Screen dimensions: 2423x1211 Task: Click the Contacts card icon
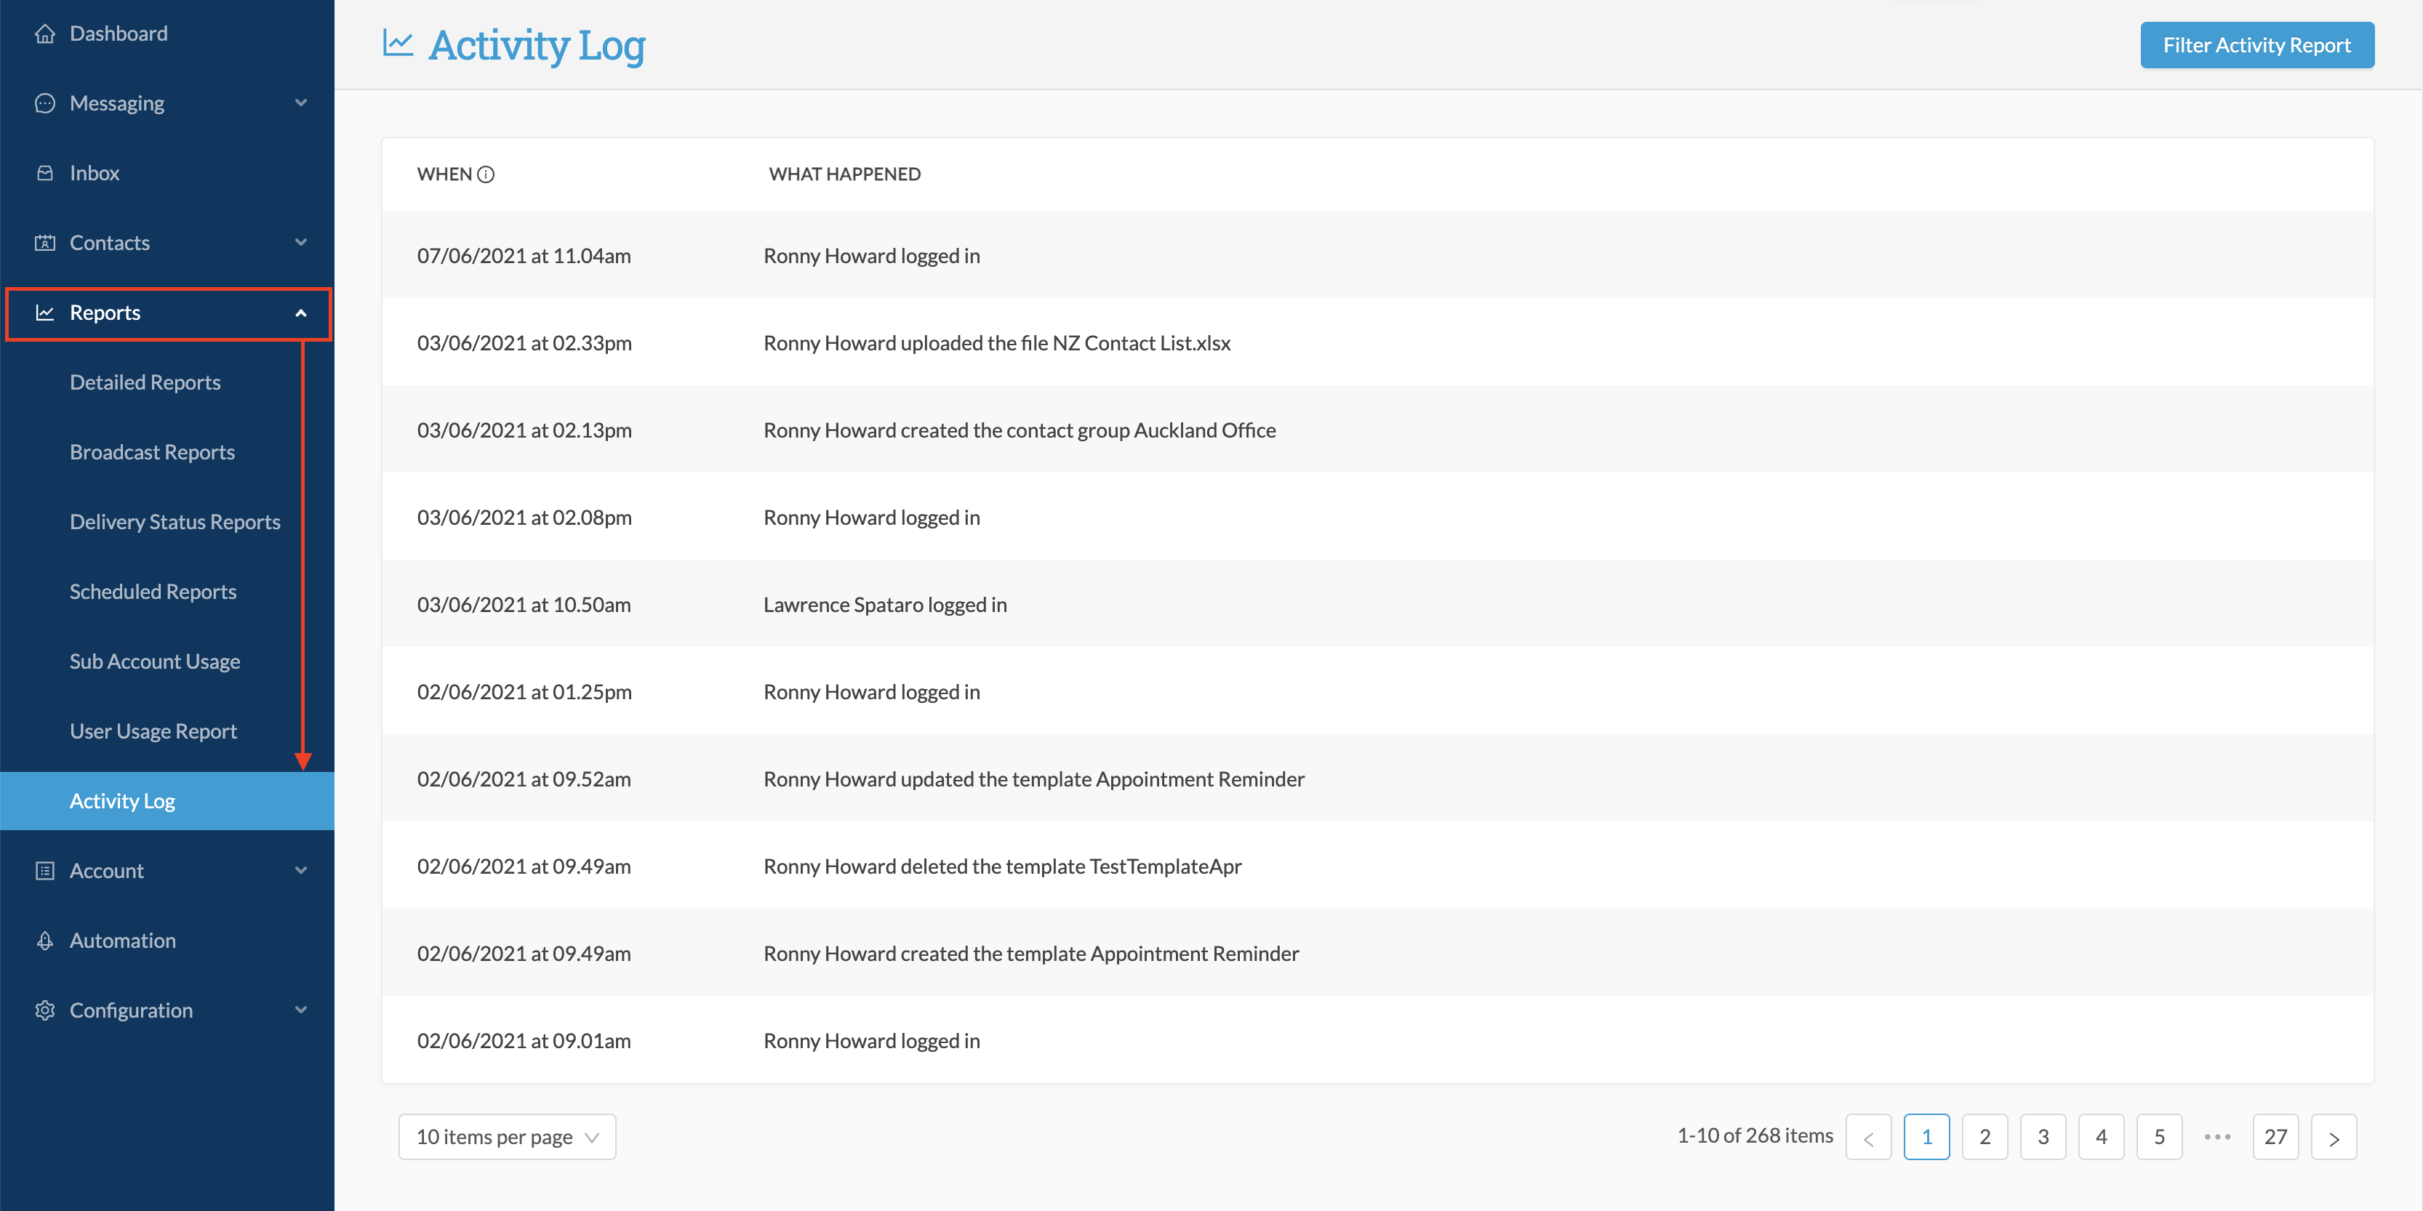pos(44,243)
